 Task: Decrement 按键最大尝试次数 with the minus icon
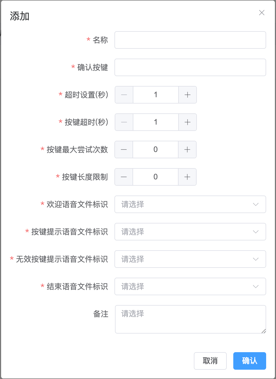pos(124,150)
